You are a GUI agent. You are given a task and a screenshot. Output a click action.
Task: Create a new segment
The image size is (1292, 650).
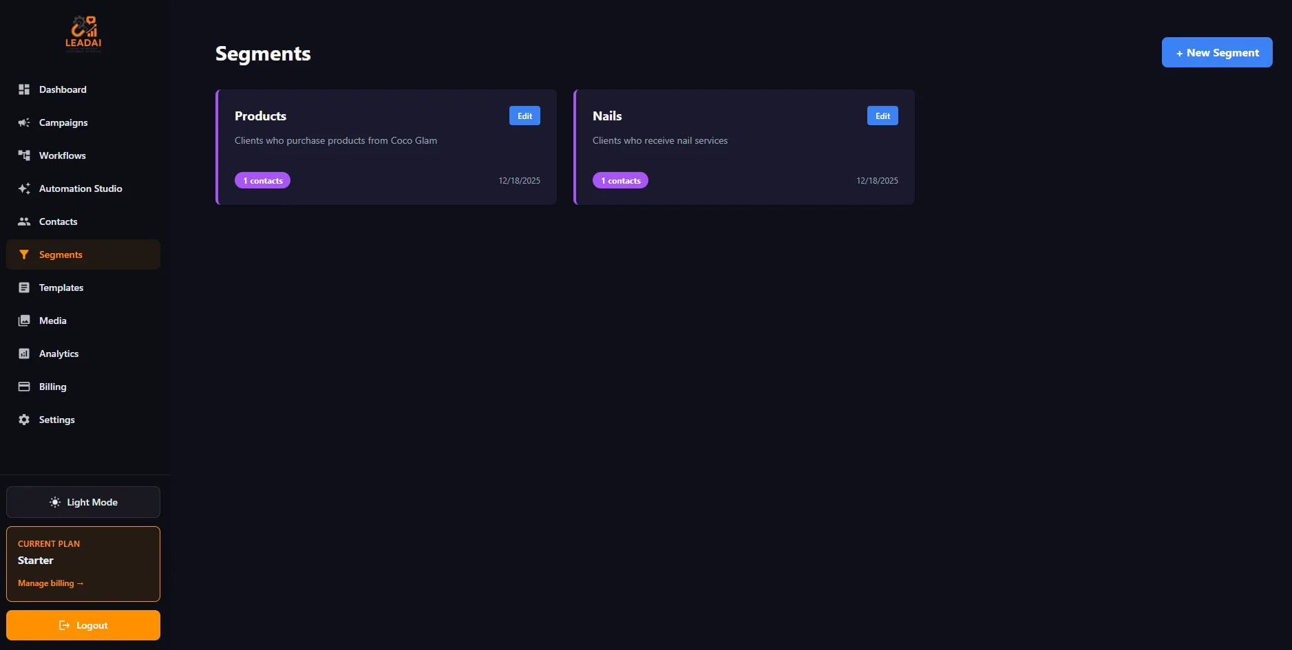point(1216,52)
